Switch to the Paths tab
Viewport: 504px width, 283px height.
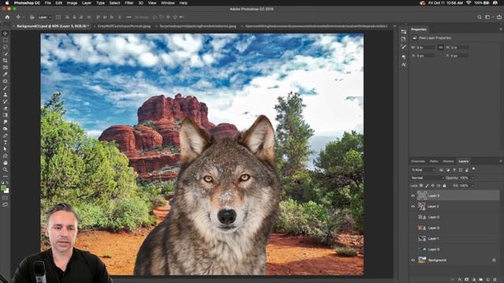434,161
